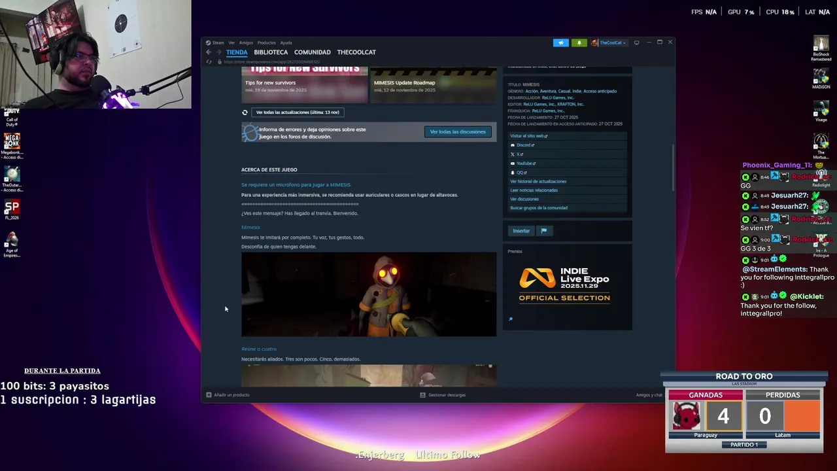837x471 pixels.
Task: Open Megabonk desktop shortcut
Action: (x=12, y=147)
